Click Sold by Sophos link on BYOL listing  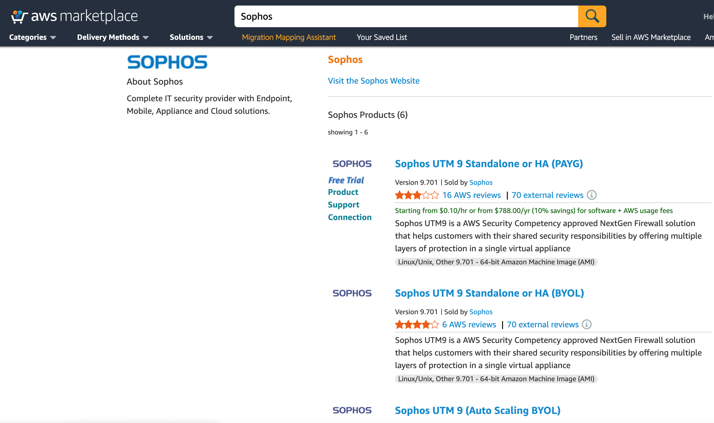click(x=481, y=312)
